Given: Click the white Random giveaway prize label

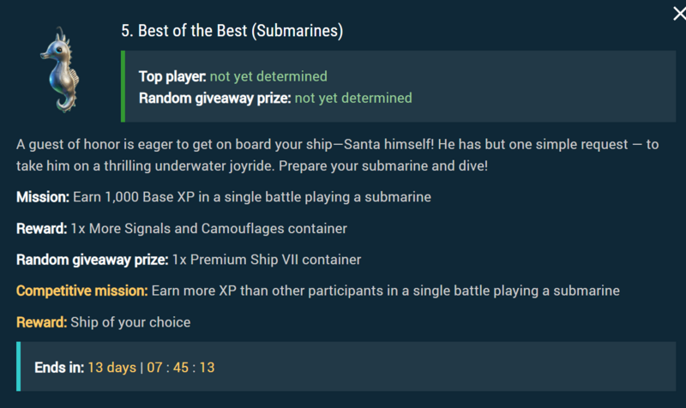Looking at the screenshot, I should click(92, 260).
